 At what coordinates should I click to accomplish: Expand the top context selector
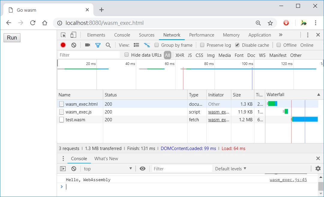pyautogui.click(x=107, y=169)
